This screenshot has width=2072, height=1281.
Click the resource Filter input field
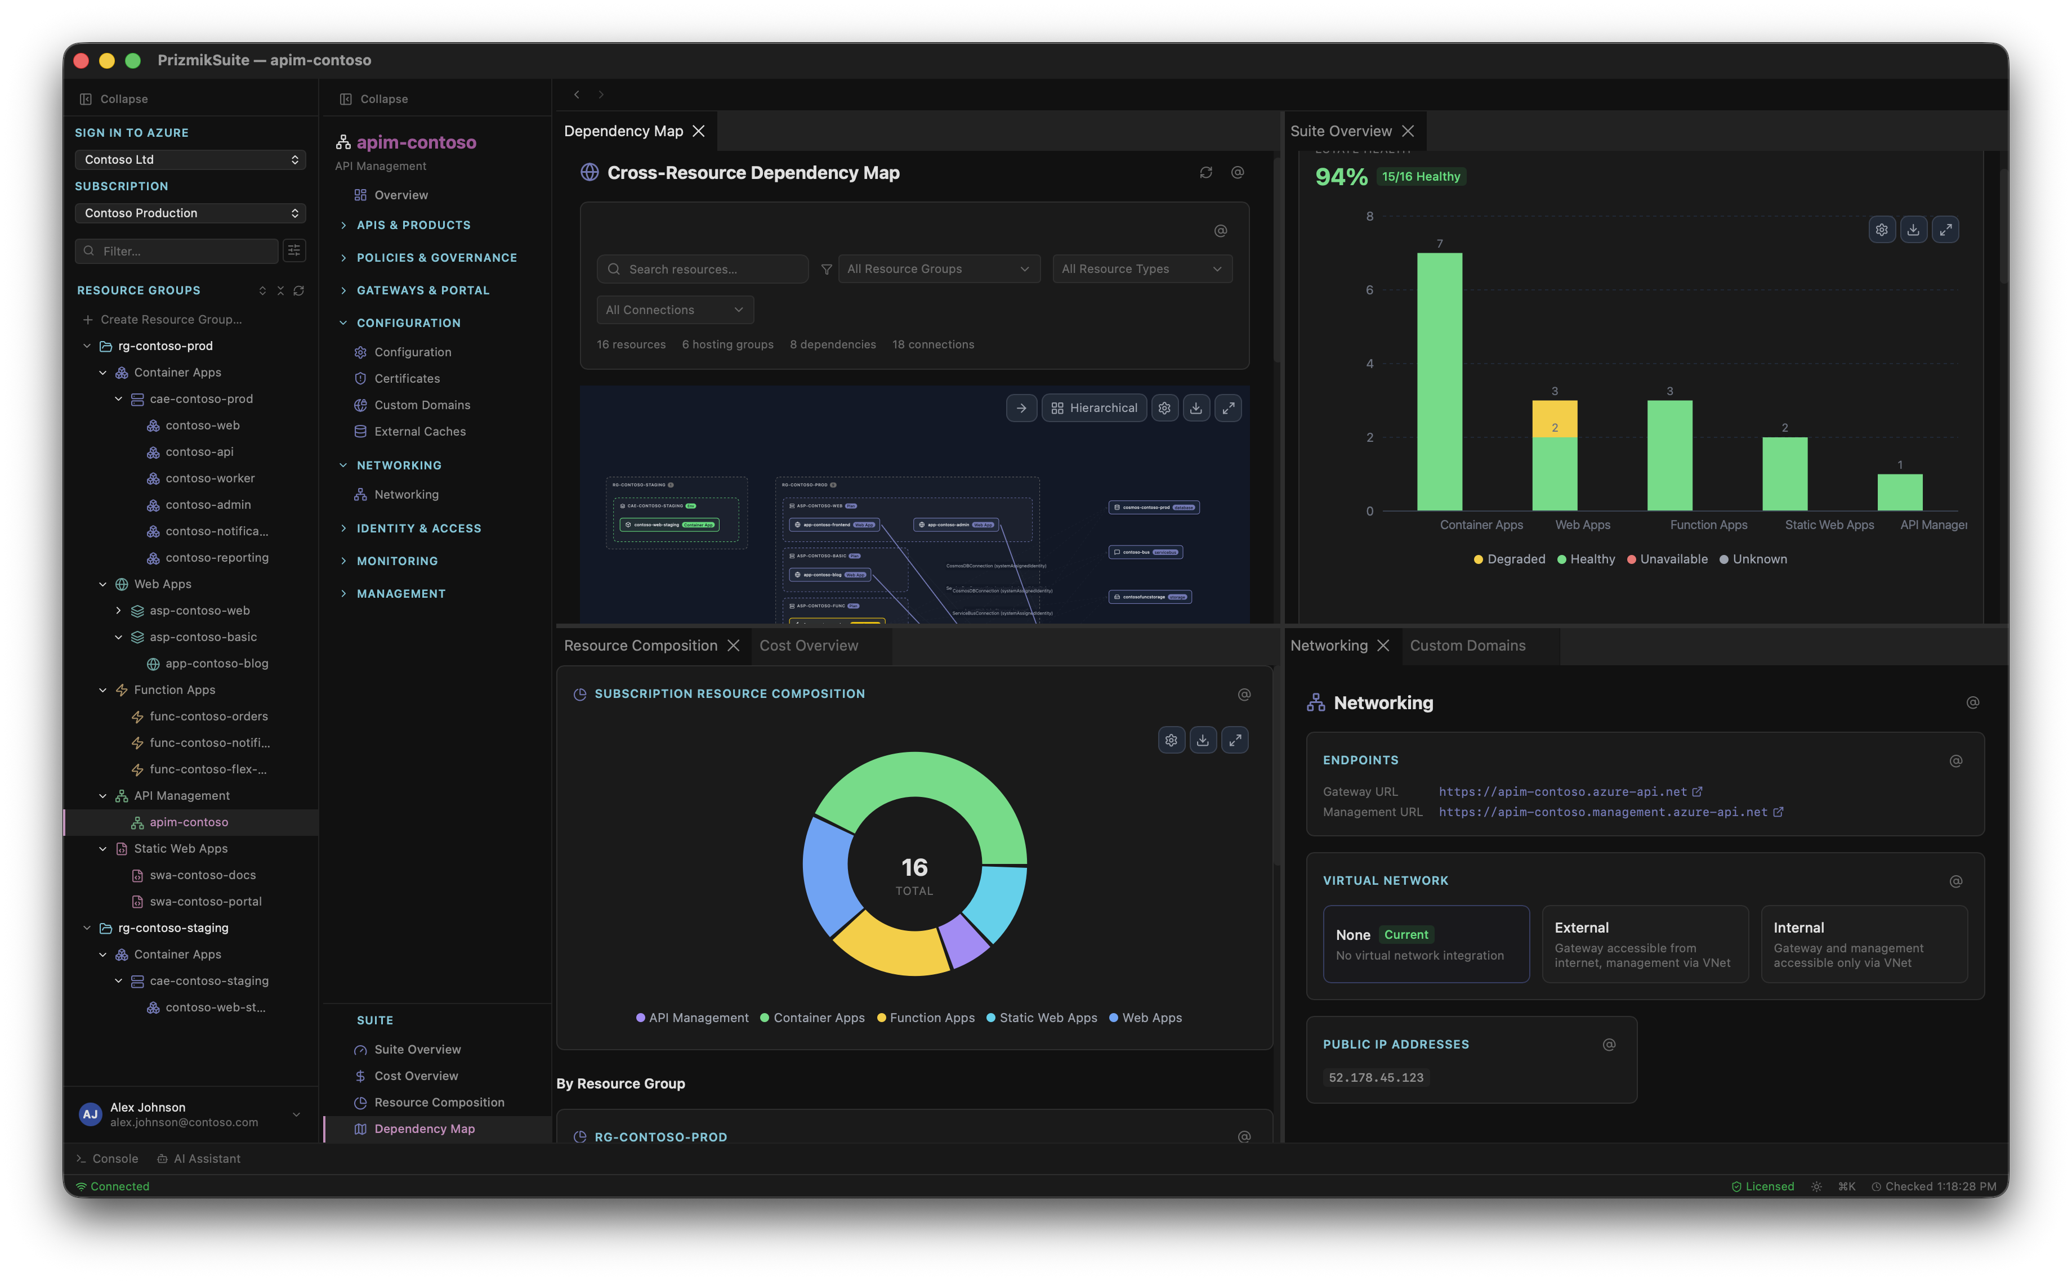[176, 251]
